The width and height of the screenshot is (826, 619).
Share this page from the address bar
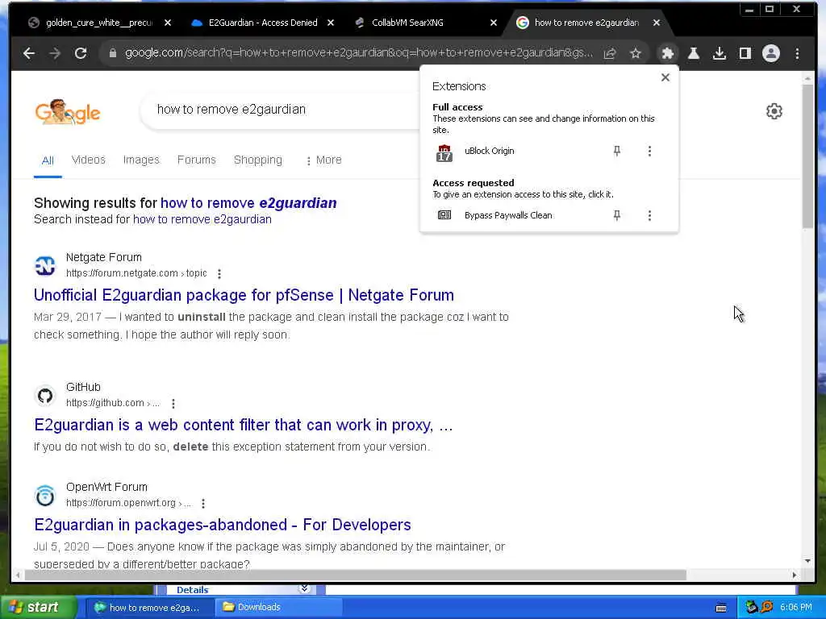click(610, 53)
